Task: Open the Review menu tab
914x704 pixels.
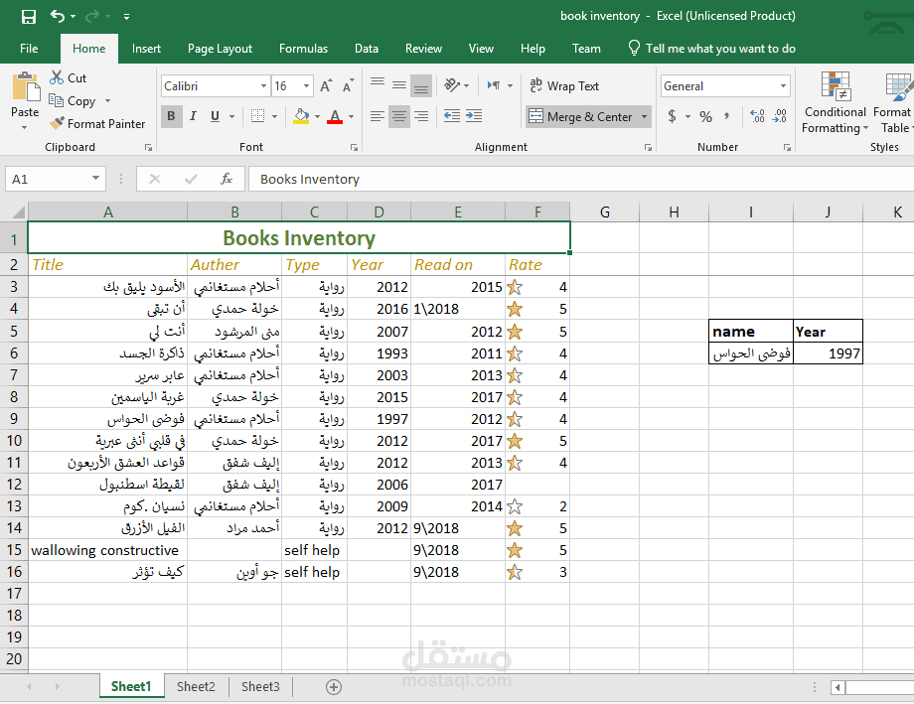Action: (x=423, y=48)
